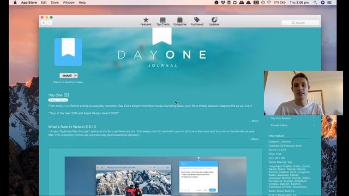Click the hat-shaped menu bar icon
This screenshot has height=196, width=349.
pyautogui.click(x=249, y=2)
